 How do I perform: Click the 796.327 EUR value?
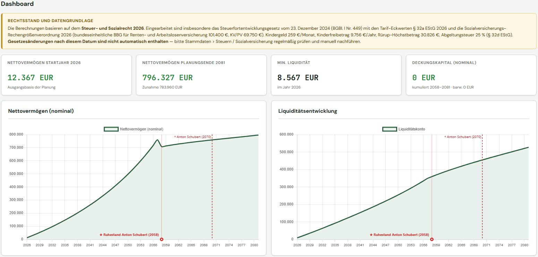pos(168,77)
